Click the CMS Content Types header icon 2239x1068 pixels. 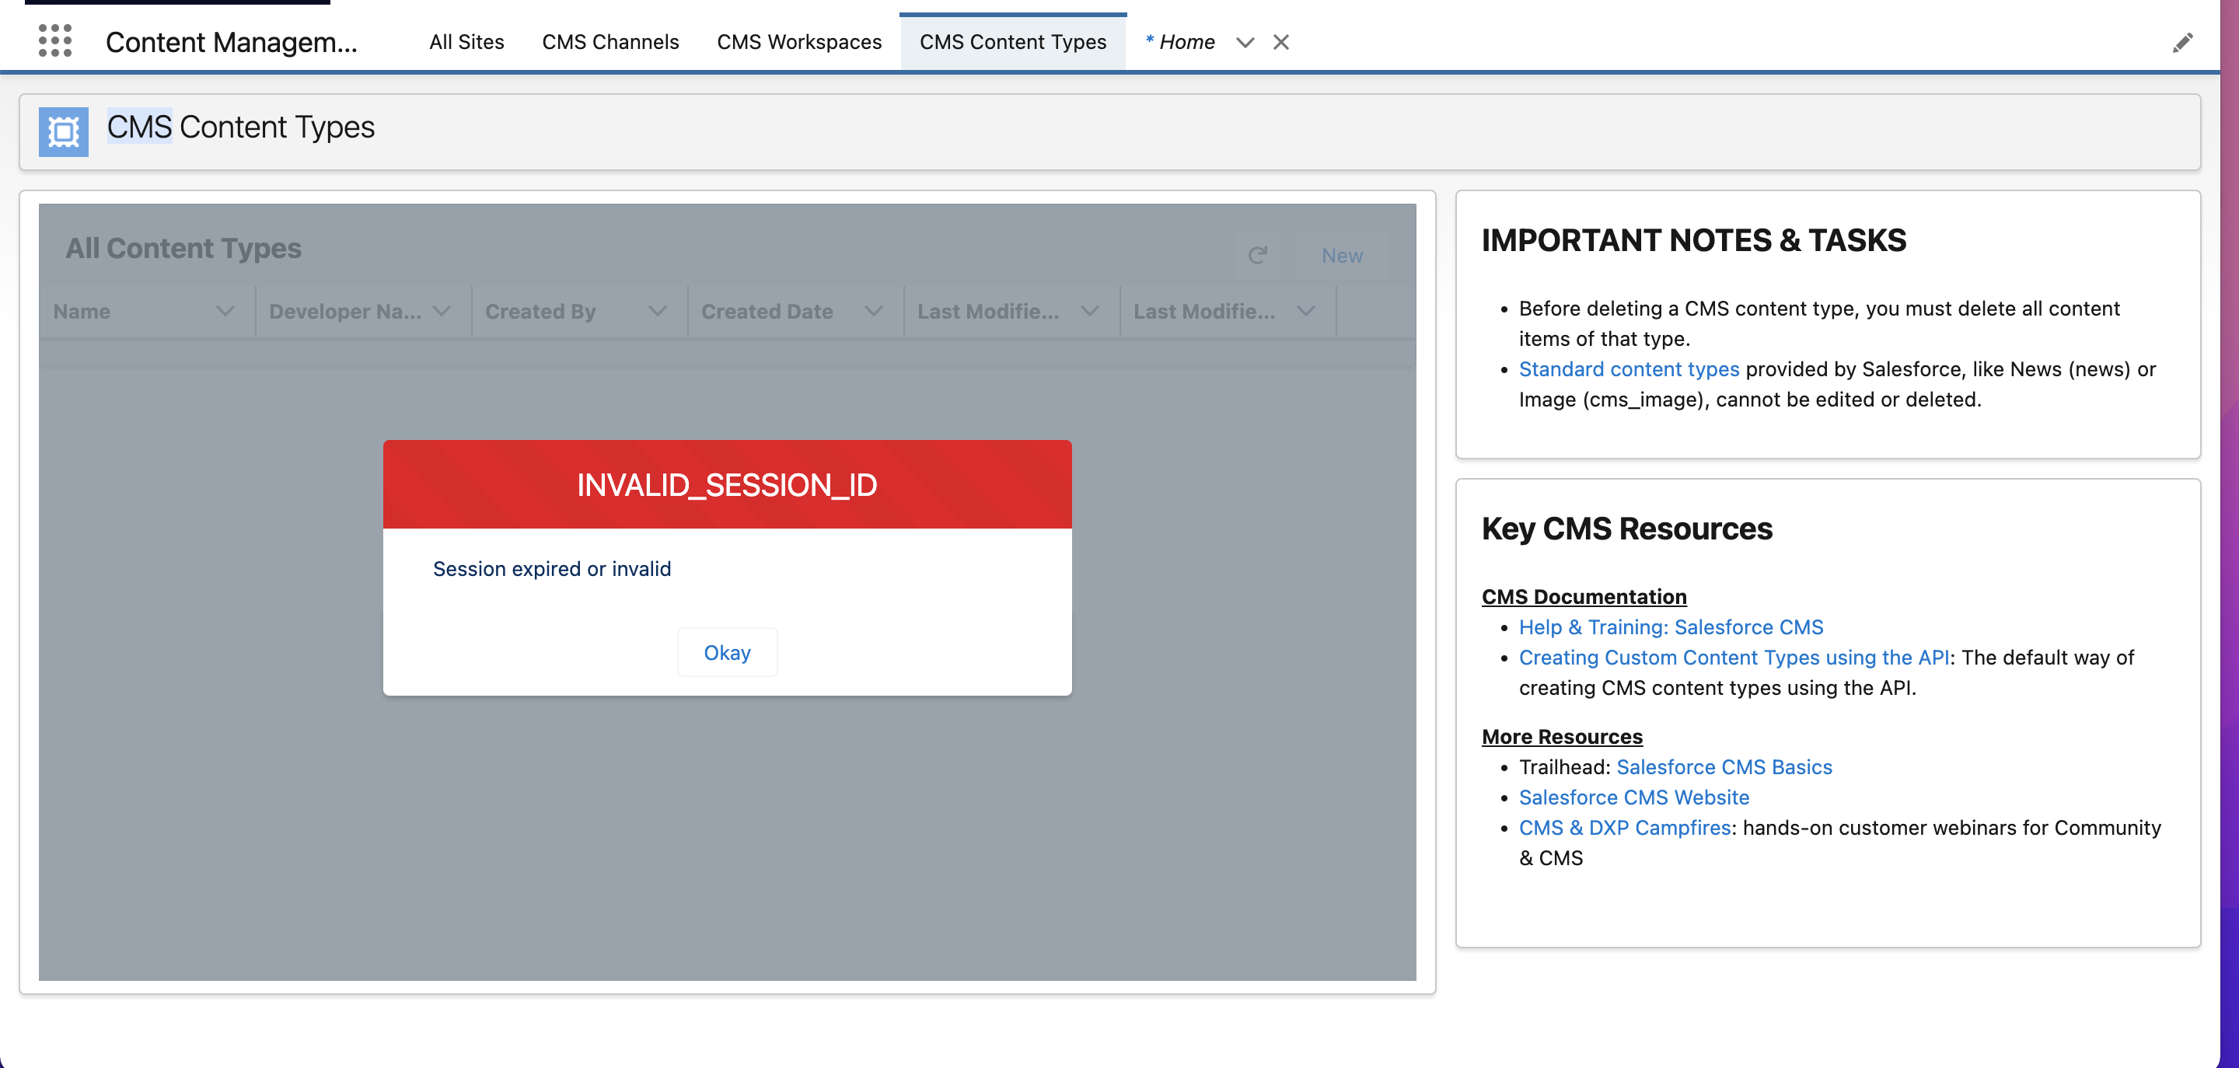point(64,131)
